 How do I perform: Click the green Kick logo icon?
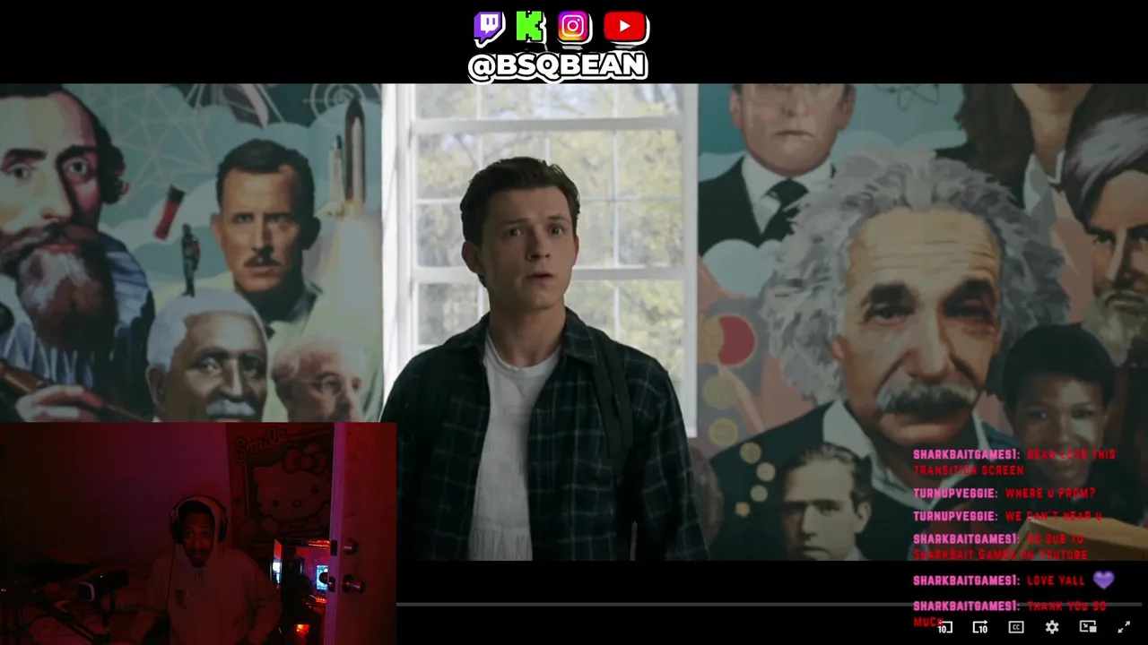coord(530,27)
